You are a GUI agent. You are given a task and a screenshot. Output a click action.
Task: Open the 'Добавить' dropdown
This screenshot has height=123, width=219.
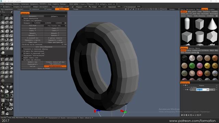click(55, 16)
